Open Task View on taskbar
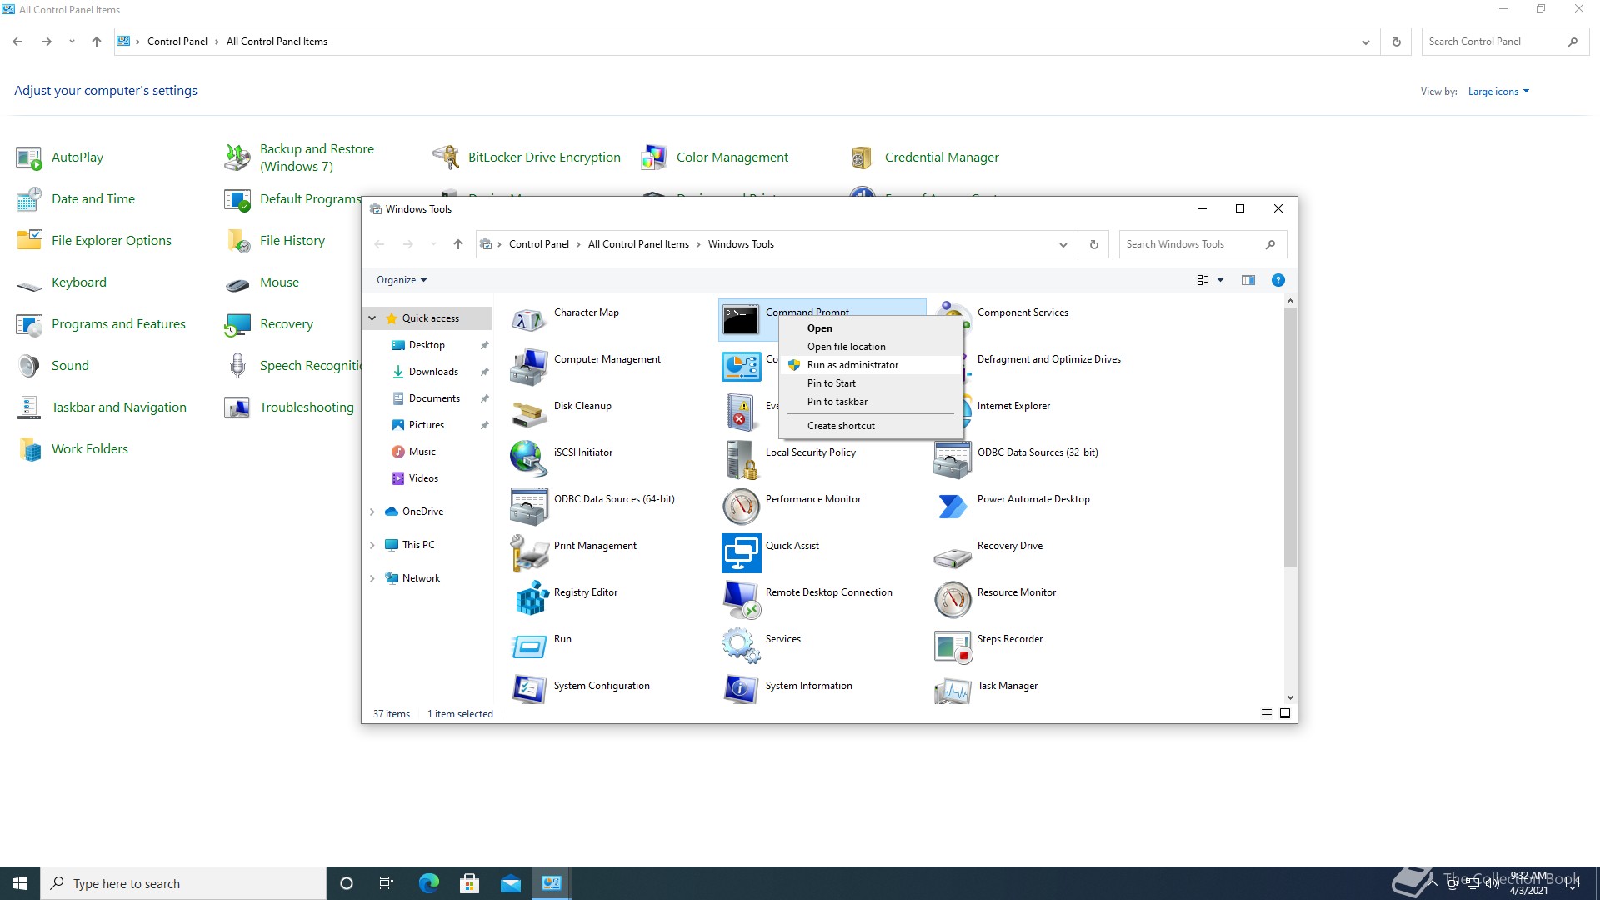The width and height of the screenshot is (1600, 900). (x=387, y=883)
